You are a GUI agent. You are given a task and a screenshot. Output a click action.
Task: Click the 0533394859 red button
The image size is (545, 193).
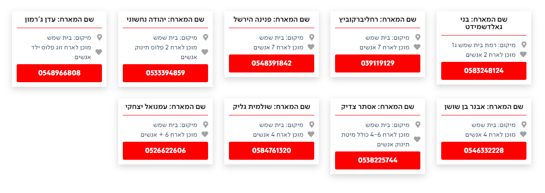tap(165, 73)
